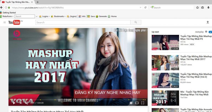Open Mashup Nhạc Trẻ Hay Nhất 2017 thumbnail
This screenshot has height=112, width=212.
[165, 63]
